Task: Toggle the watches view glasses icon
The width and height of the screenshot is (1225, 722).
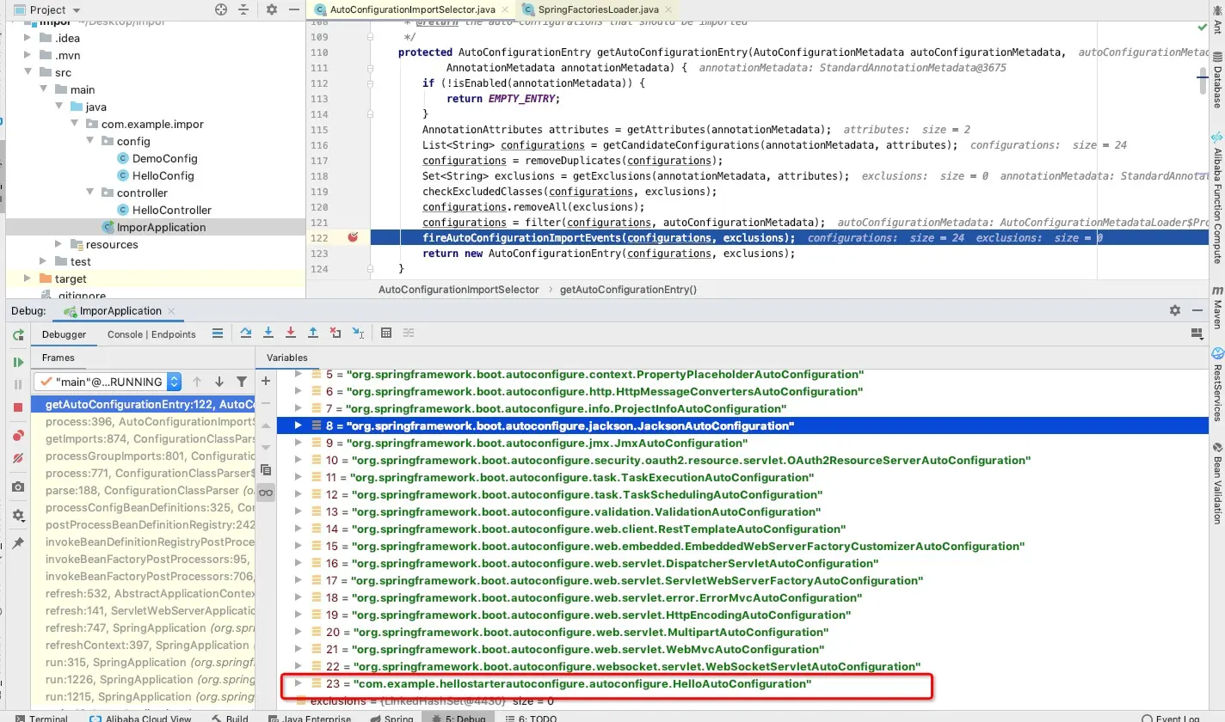Action: click(266, 493)
